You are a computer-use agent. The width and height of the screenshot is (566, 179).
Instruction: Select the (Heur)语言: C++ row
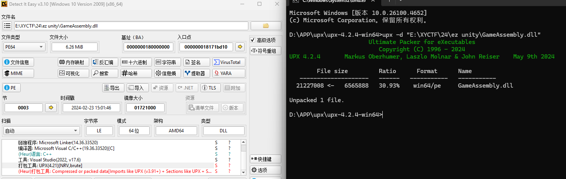[x=122, y=154]
